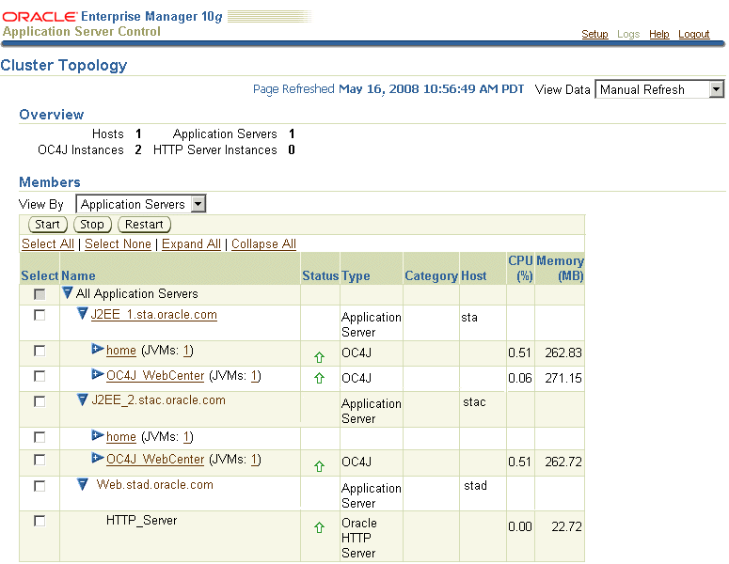Screen dimensions: 729x564
Task: Click the Stop button
Action: click(92, 225)
